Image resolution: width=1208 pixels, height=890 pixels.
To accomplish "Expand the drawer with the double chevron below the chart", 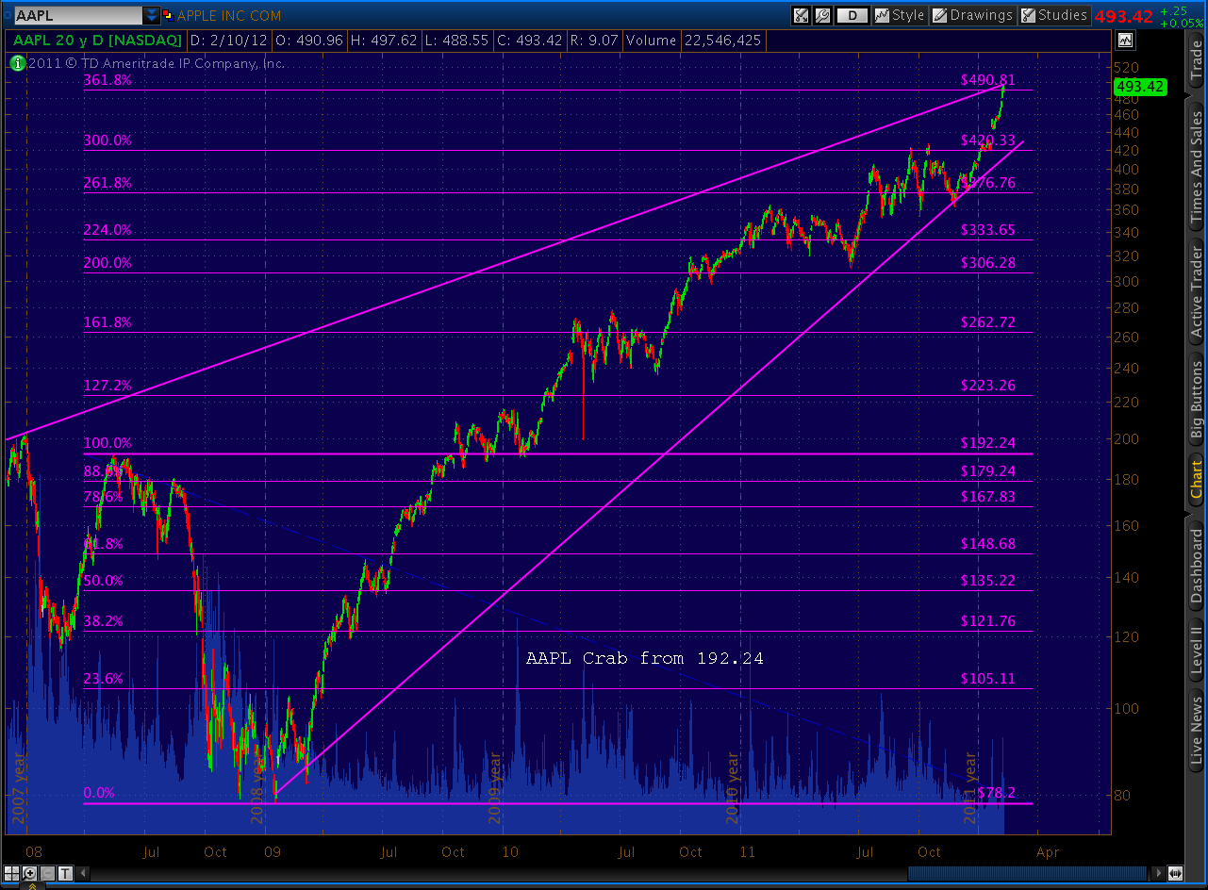I will (31, 885).
